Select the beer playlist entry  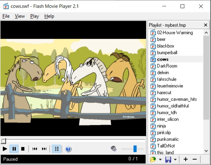(x=161, y=39)
